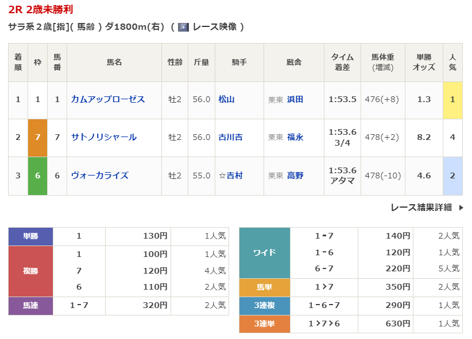Click the arrow next to レース結果詳細
This screenshot has height=339, width=472.
(x=461, y=208)
